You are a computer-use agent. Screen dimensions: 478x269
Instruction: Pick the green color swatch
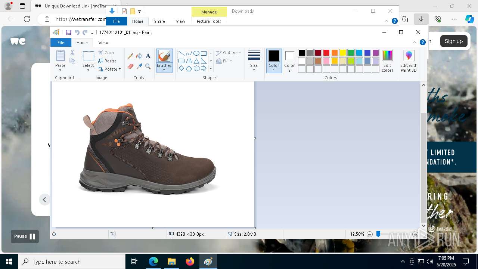(x=351, y=53)
